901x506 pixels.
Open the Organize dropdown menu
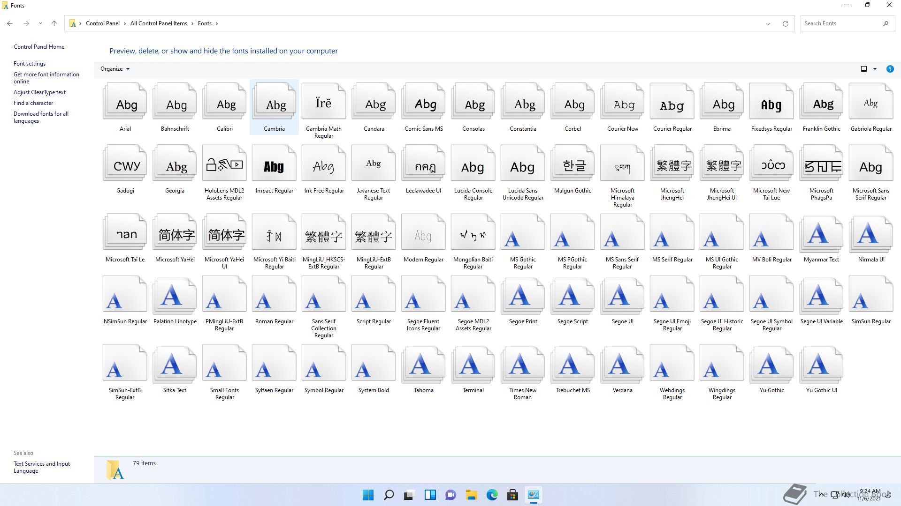(115, 69)
